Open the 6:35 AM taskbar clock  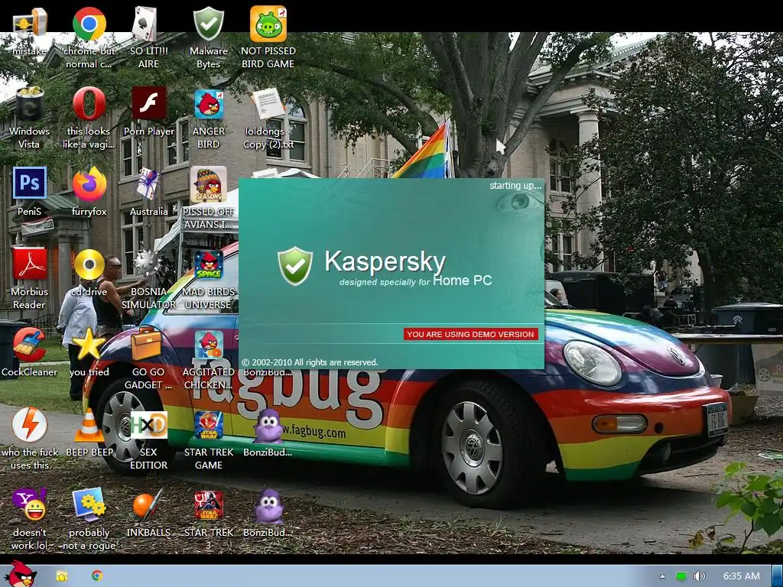[x=741, y=576]
